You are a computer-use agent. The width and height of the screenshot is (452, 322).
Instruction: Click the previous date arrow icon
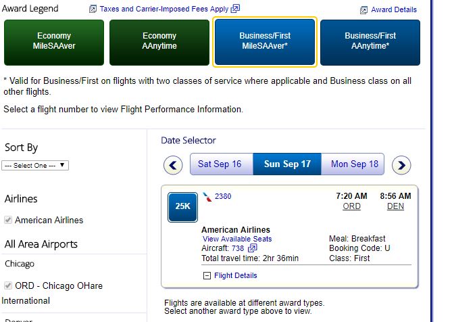[x=174, y=164]
